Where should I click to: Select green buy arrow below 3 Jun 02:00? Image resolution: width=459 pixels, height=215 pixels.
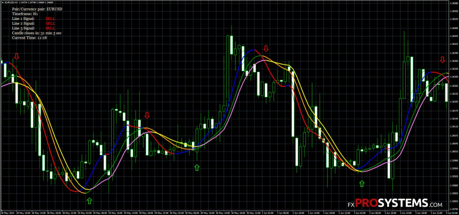pos(361,183)
